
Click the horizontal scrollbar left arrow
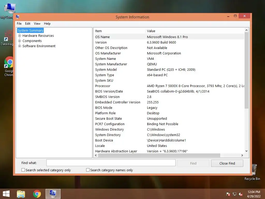96,155
